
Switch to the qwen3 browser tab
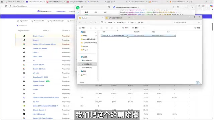pyautogui.click(x=117, y=2)
